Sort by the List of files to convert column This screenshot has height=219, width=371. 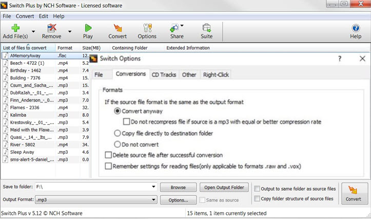pyautogui.click(x=28, y=48)
